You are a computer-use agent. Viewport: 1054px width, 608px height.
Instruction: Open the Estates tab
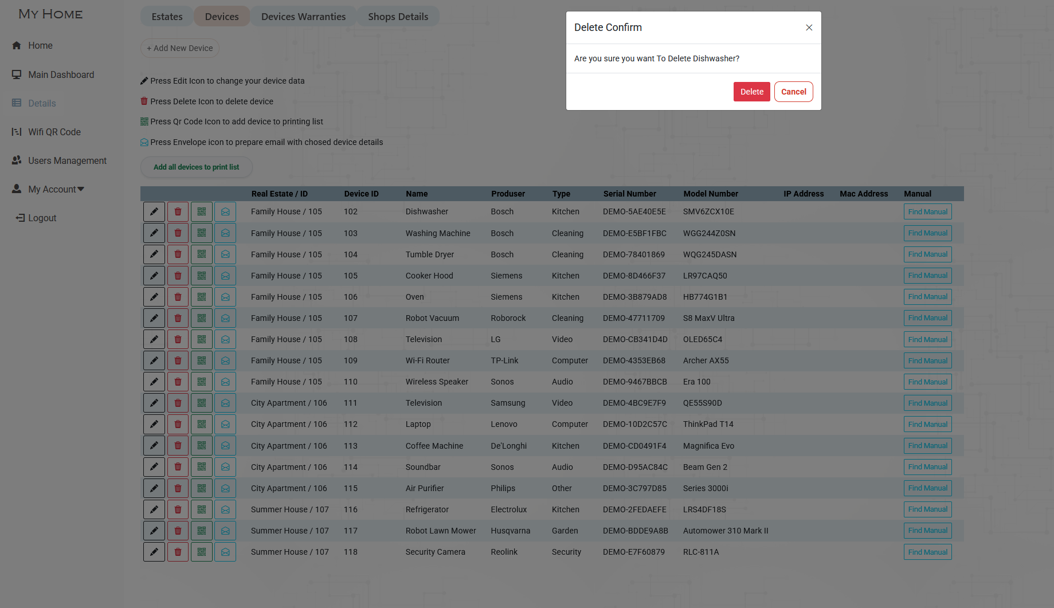167,17
